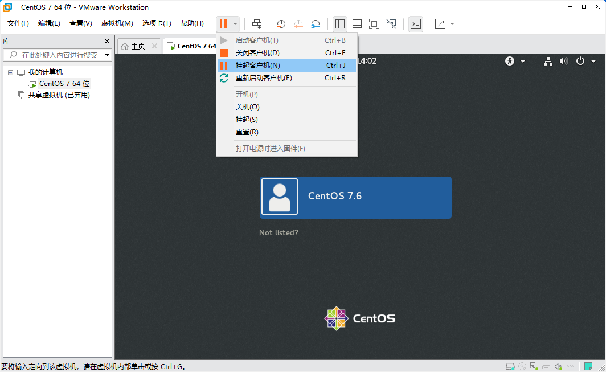
Task: Send Ctrl+Alt+Del to the guest
Action: pos(257,24)
